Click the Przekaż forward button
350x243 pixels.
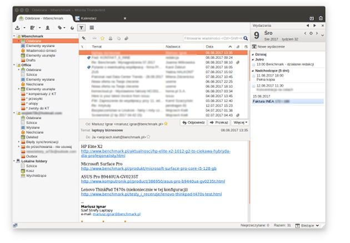[x=219, y=123]
